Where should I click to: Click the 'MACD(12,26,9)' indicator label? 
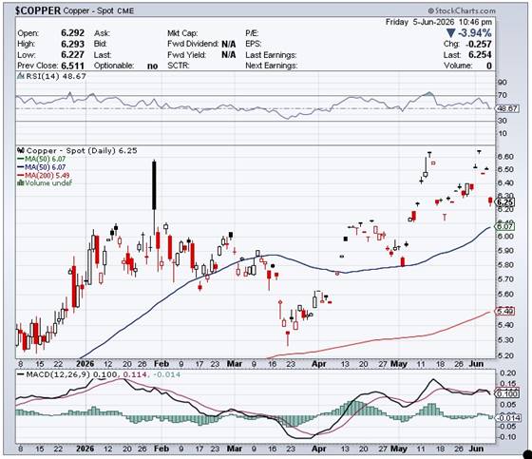(58, 374)
